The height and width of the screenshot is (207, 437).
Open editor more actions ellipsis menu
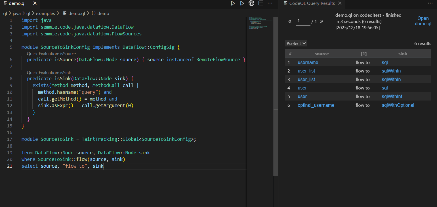pos(270,3)
